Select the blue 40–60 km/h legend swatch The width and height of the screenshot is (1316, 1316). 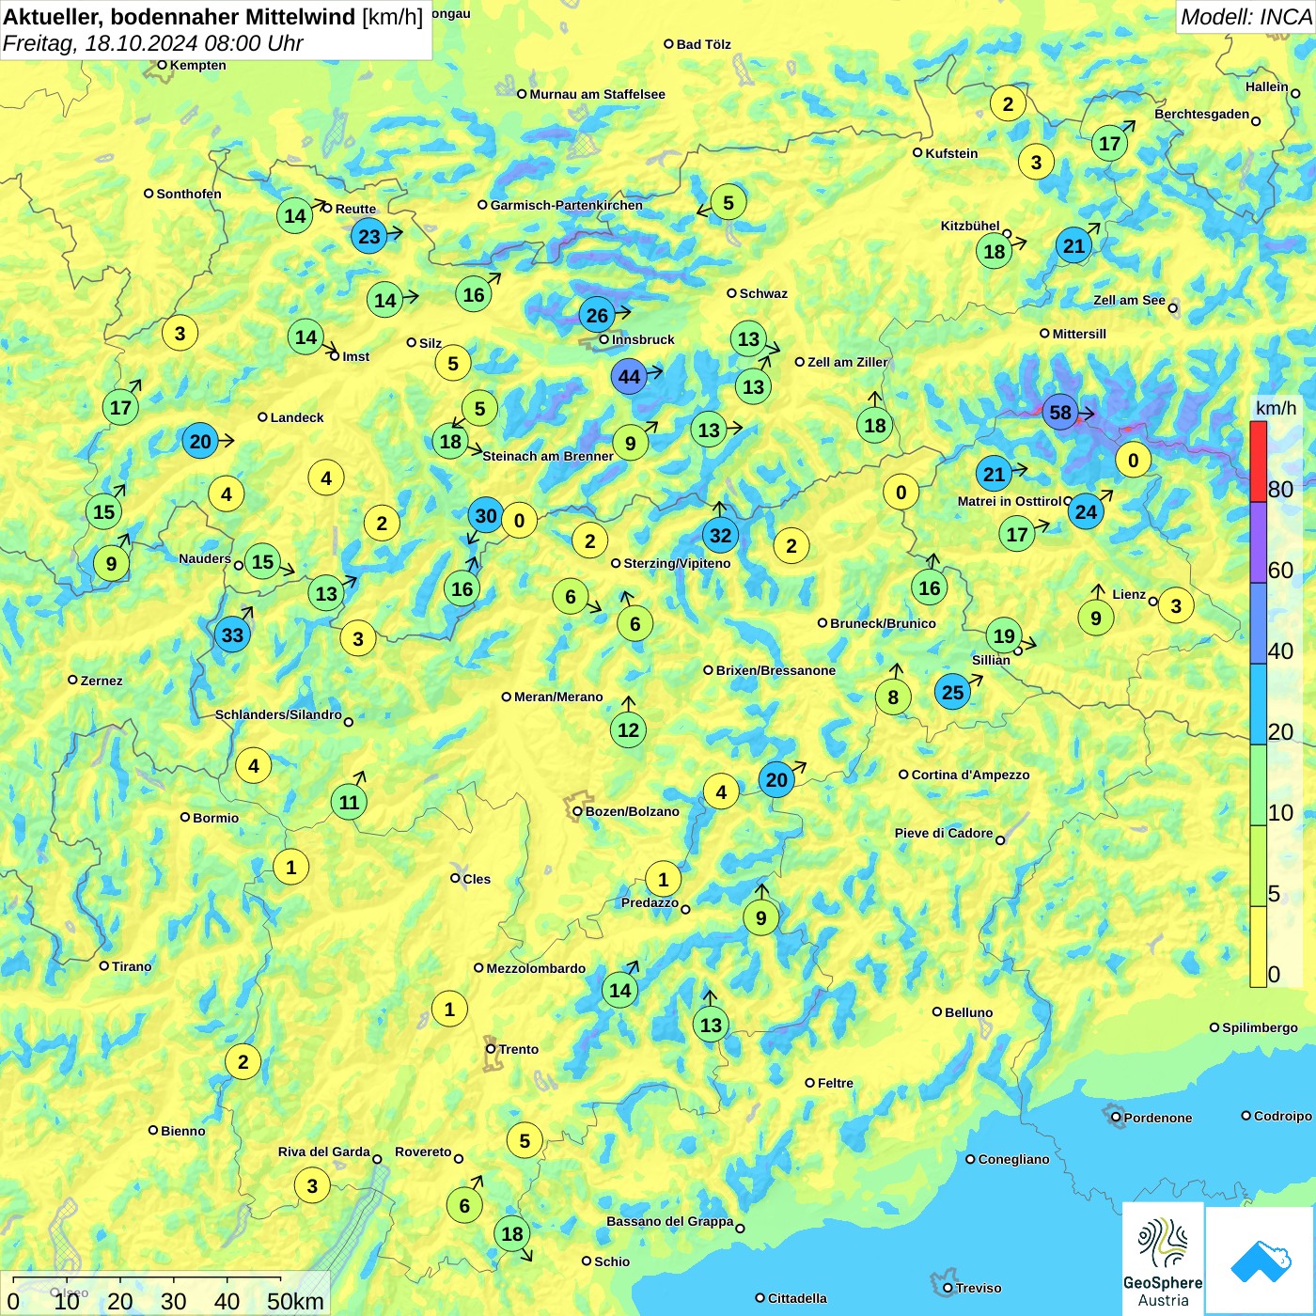[x=1258, y=623]
